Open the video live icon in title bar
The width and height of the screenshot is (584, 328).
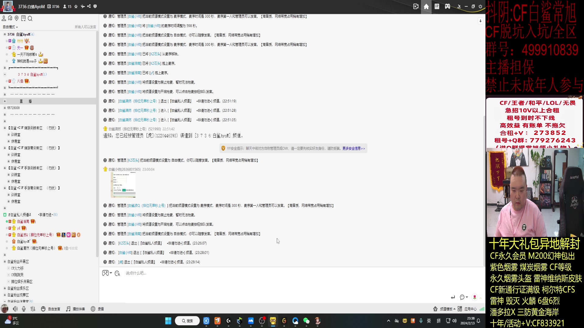(x=416, y=6)
